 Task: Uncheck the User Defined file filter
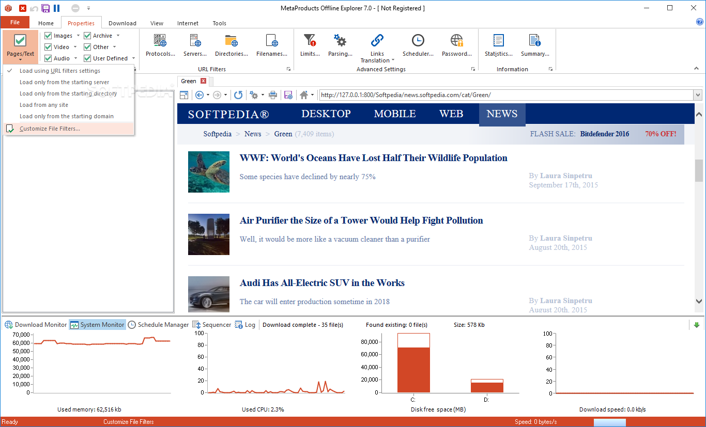coord(87,58)
